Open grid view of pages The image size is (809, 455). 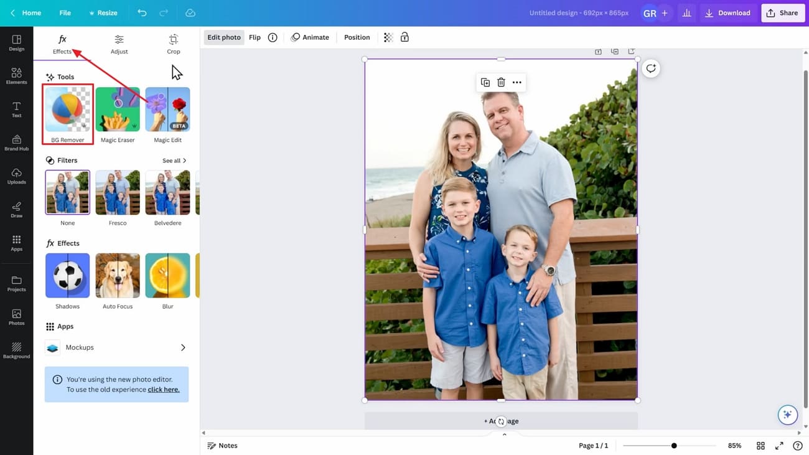tap(760, 446)
